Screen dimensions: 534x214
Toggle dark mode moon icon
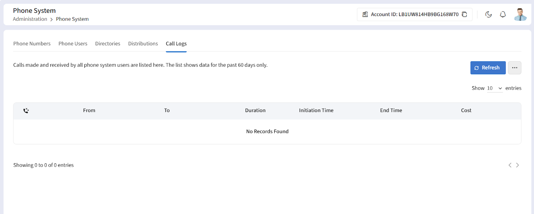489,14
